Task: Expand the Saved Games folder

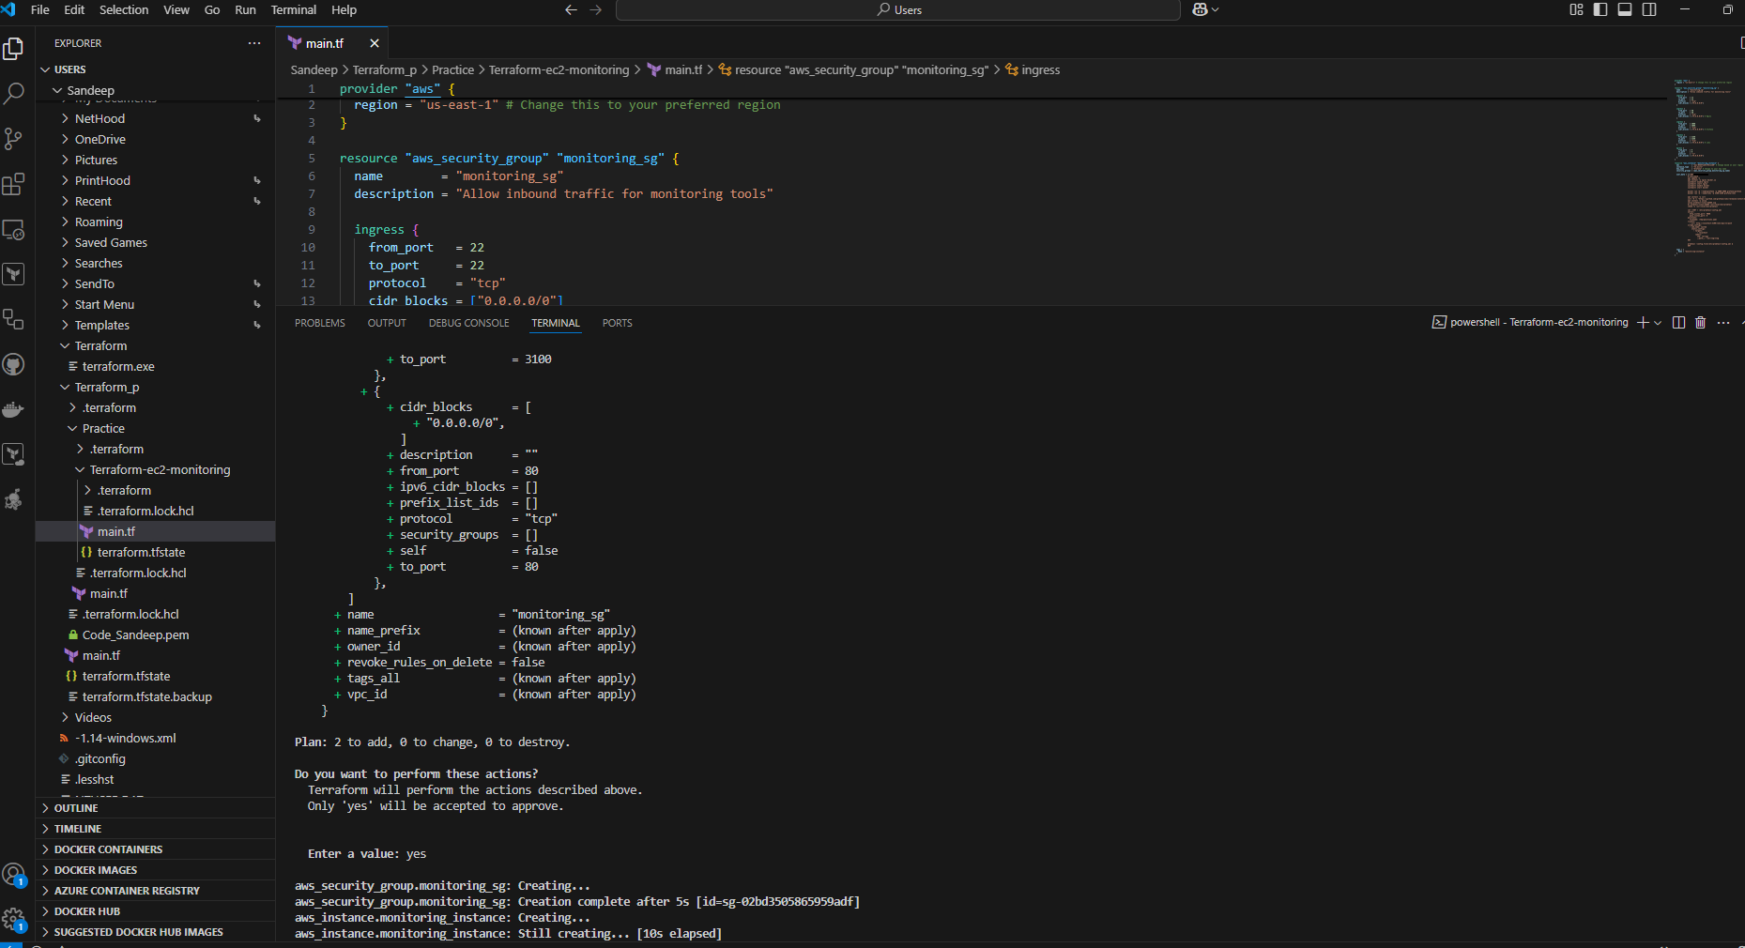Action: [156, 242]
